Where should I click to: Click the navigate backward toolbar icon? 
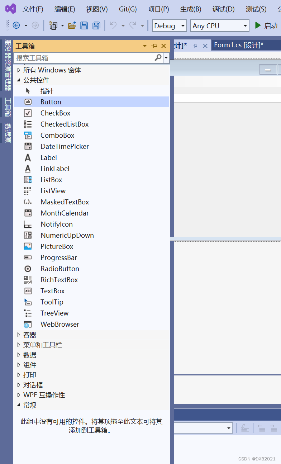tap(16, 25)
